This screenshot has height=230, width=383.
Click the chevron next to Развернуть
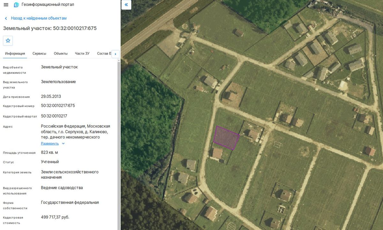(x=63, y=143)
